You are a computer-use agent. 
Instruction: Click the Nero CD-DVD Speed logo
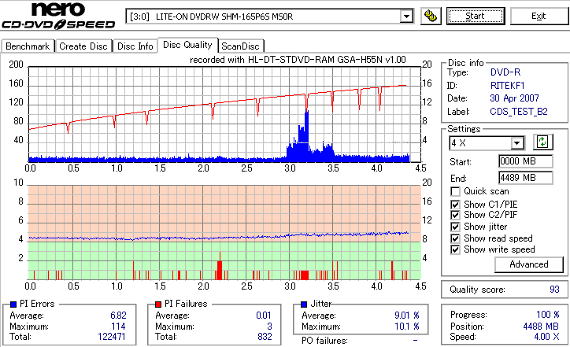point(58,16)
